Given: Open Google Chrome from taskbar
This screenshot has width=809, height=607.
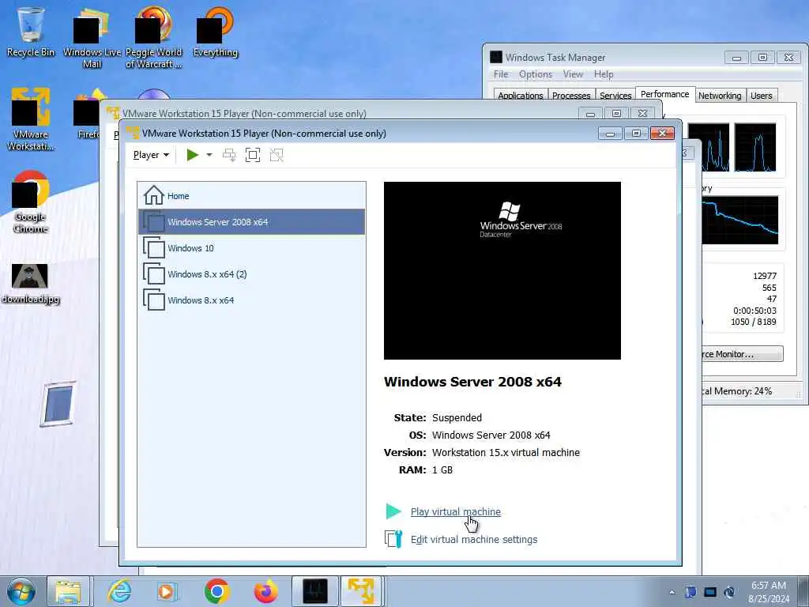Looking at the screenshot, I should 216,591.
